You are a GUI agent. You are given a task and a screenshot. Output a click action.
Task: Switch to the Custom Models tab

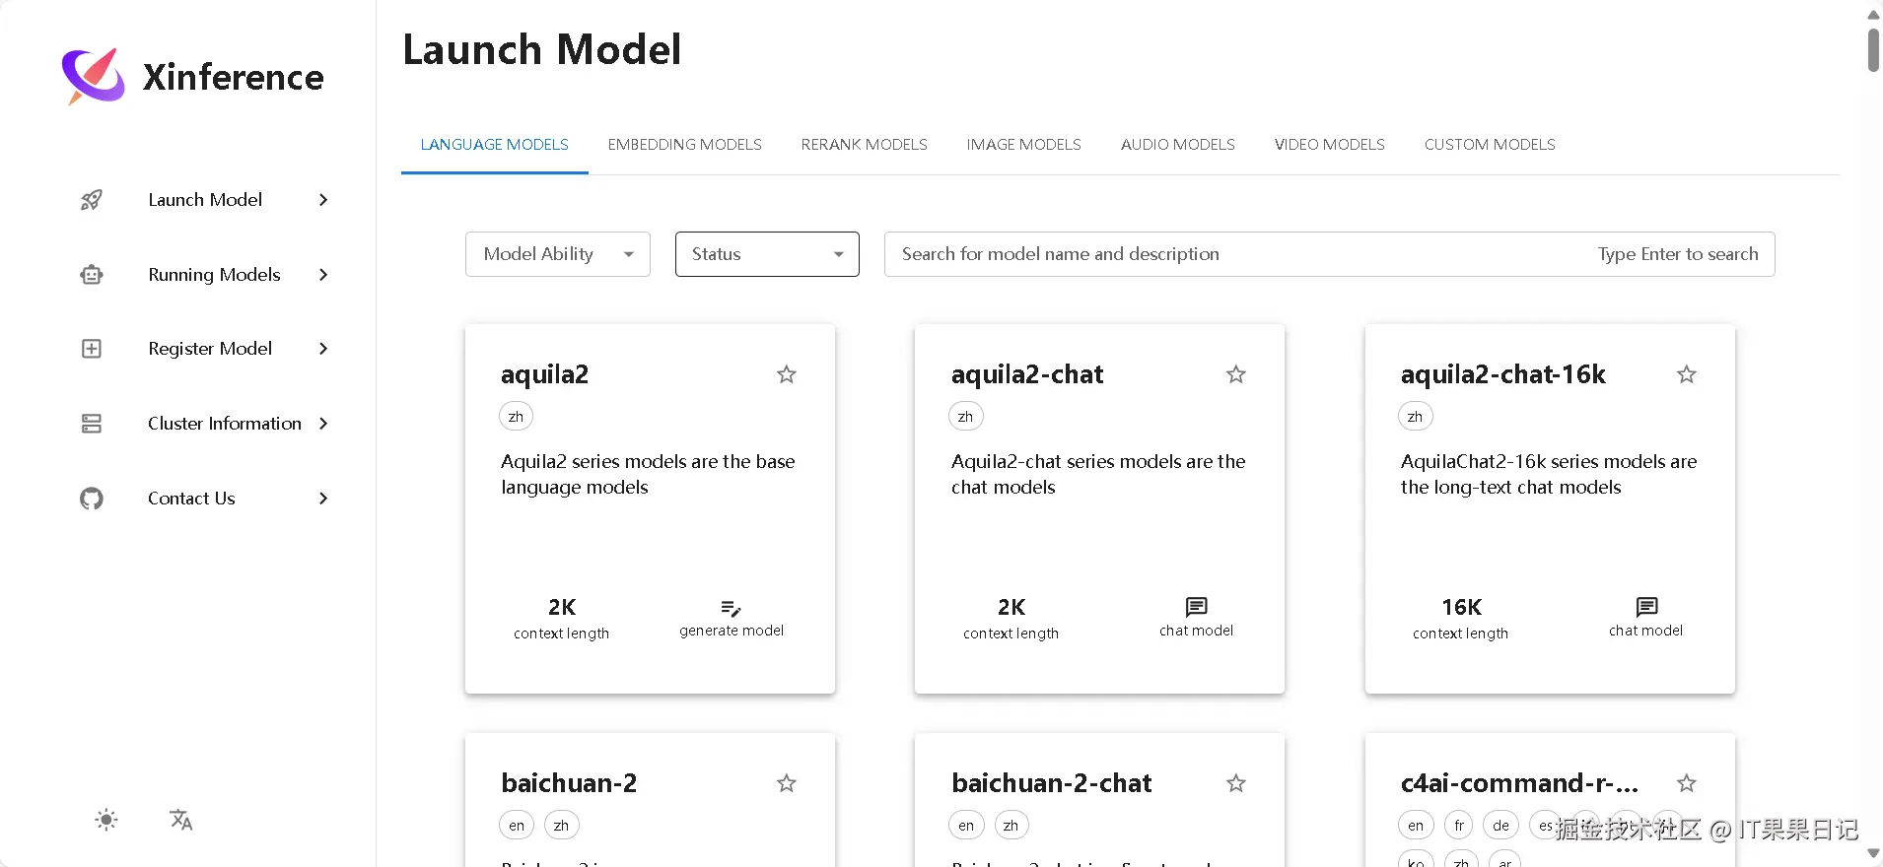(x=1490, y=145)
